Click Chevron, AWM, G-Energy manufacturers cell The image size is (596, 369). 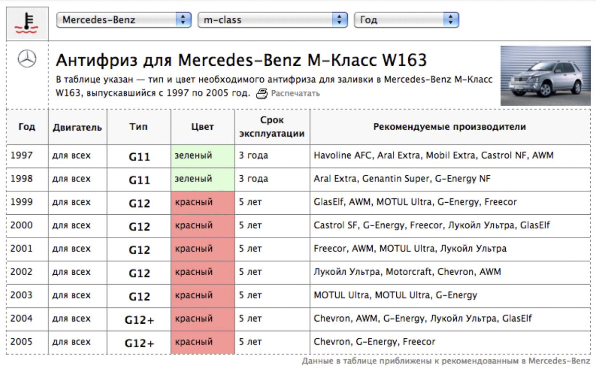[450, 319]
